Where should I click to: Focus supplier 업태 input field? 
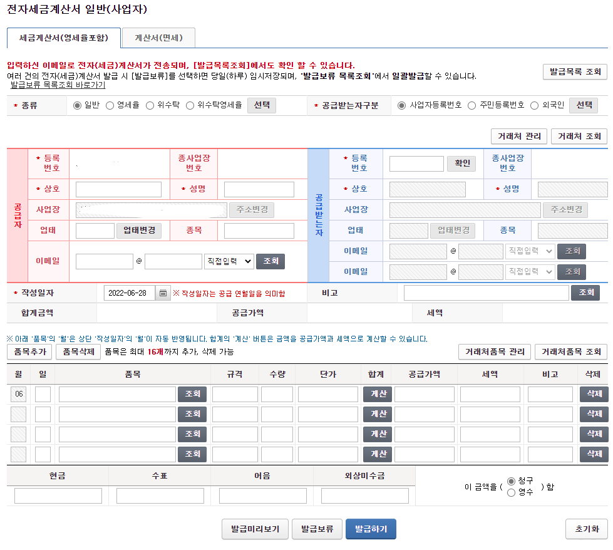point(95,231)
